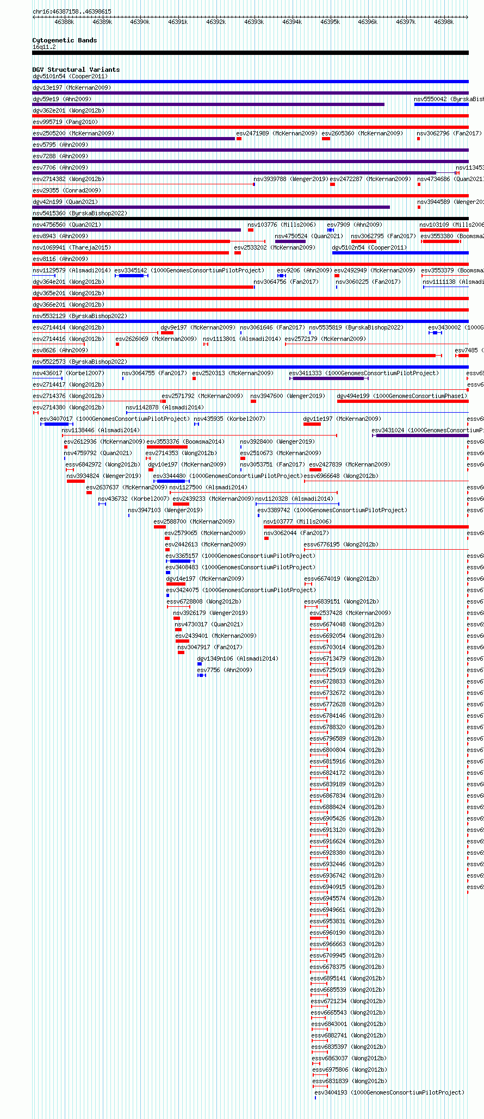Image resolution: width=484 pixels, height=1119 pixels.
Task: Select esv2533202 (McKernan2009) label
Action: 275,248
